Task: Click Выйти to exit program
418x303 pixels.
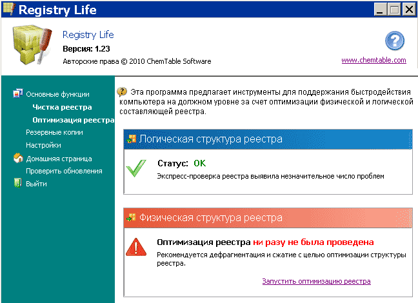Action: coord(36,184)
